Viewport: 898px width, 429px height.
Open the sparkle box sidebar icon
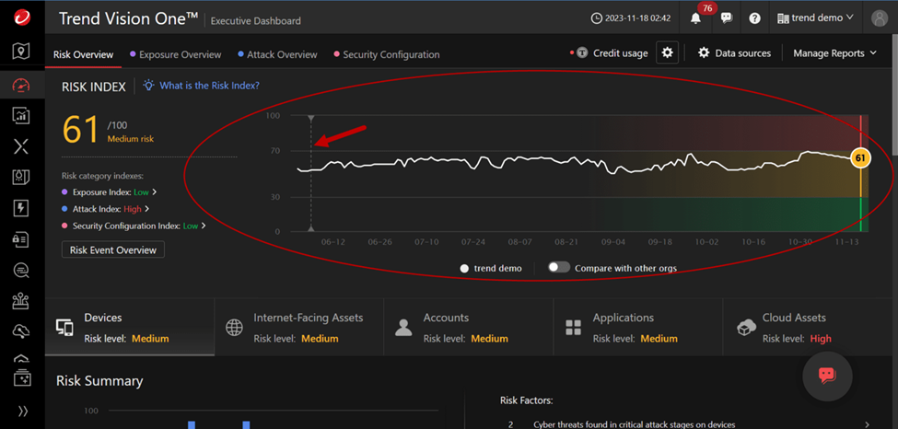[21, 378]
